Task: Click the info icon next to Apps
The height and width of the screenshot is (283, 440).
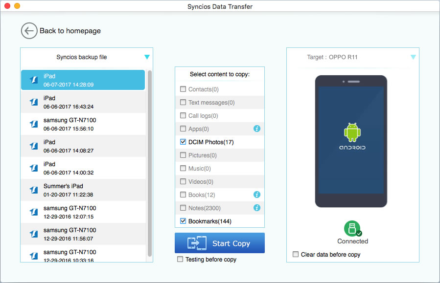Action: pos(257,129)
